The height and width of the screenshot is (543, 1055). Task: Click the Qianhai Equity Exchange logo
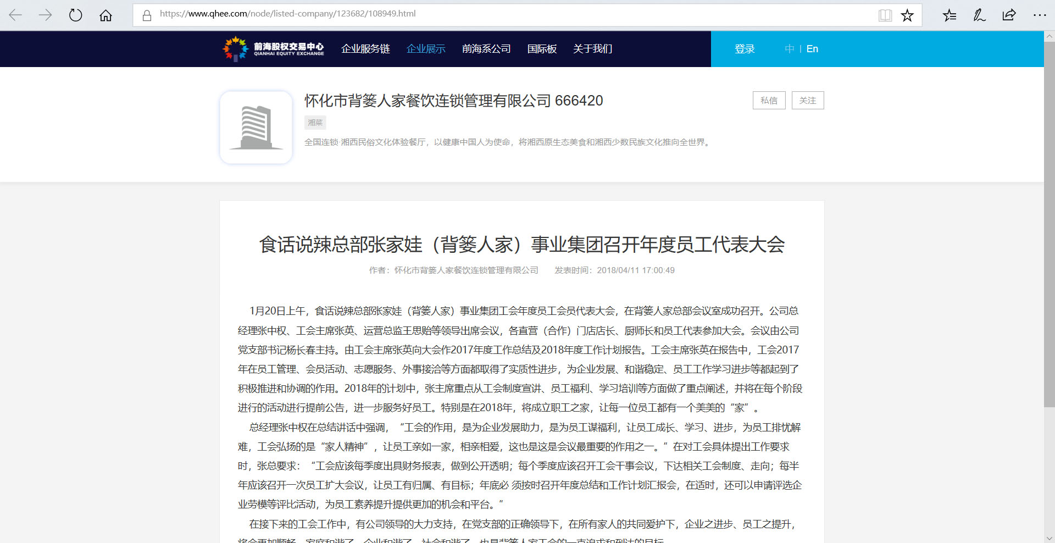coord(273,49)
